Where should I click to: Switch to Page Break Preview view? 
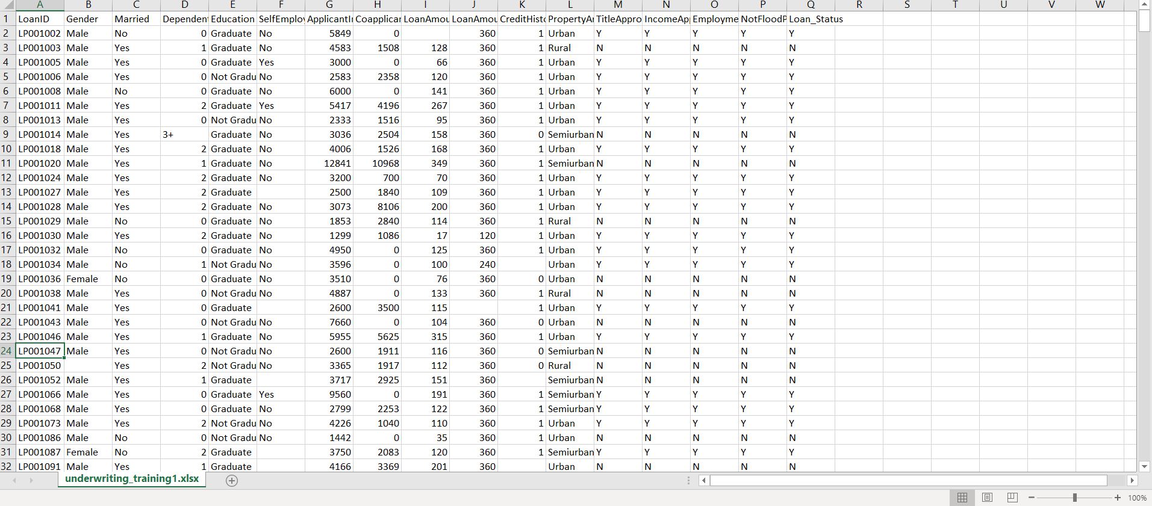click(1012, 498)
